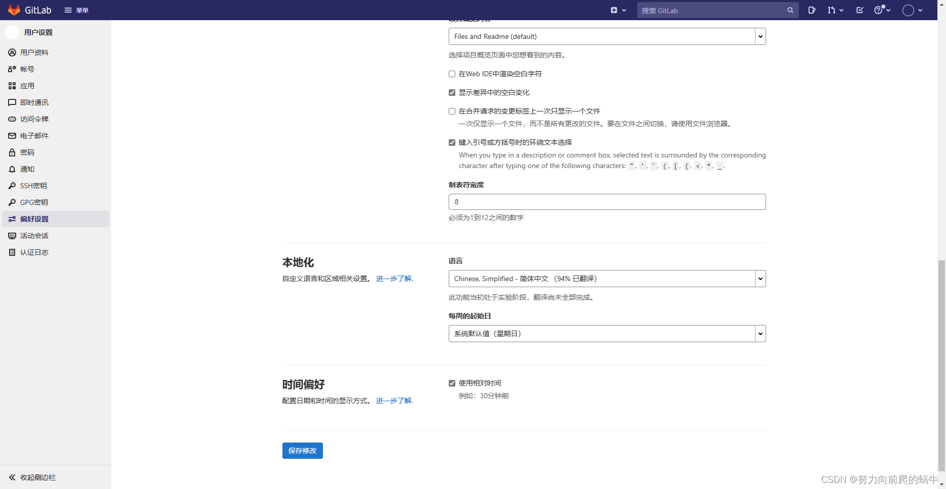946x489 pixels.
Task: Check 在合并请求的变更标签上一次只显示一个文件
Action: [452, 112]
